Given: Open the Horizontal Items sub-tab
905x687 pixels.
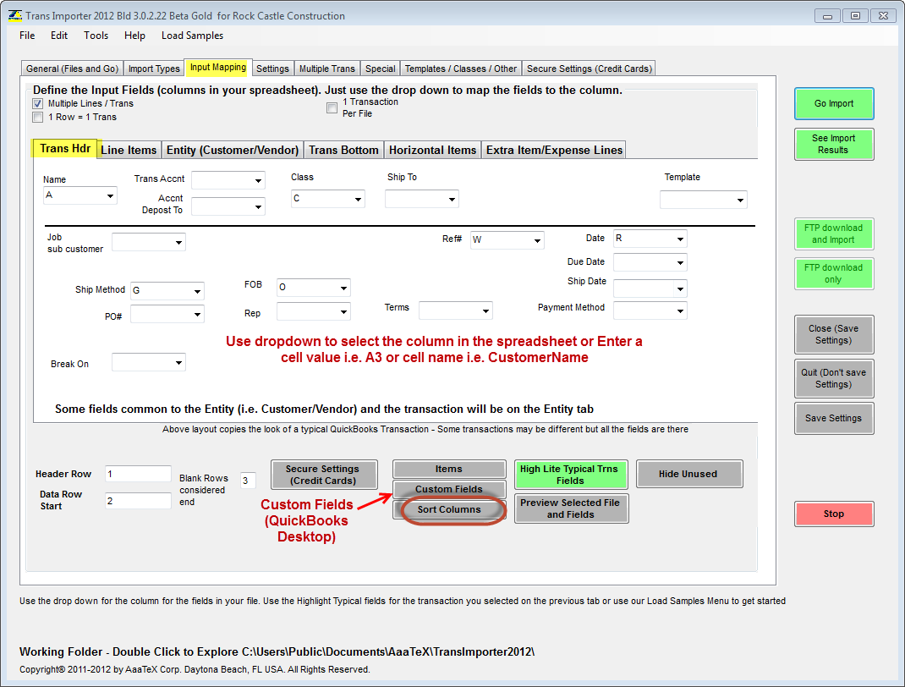Looking at the screenshot, I should 432,150.
